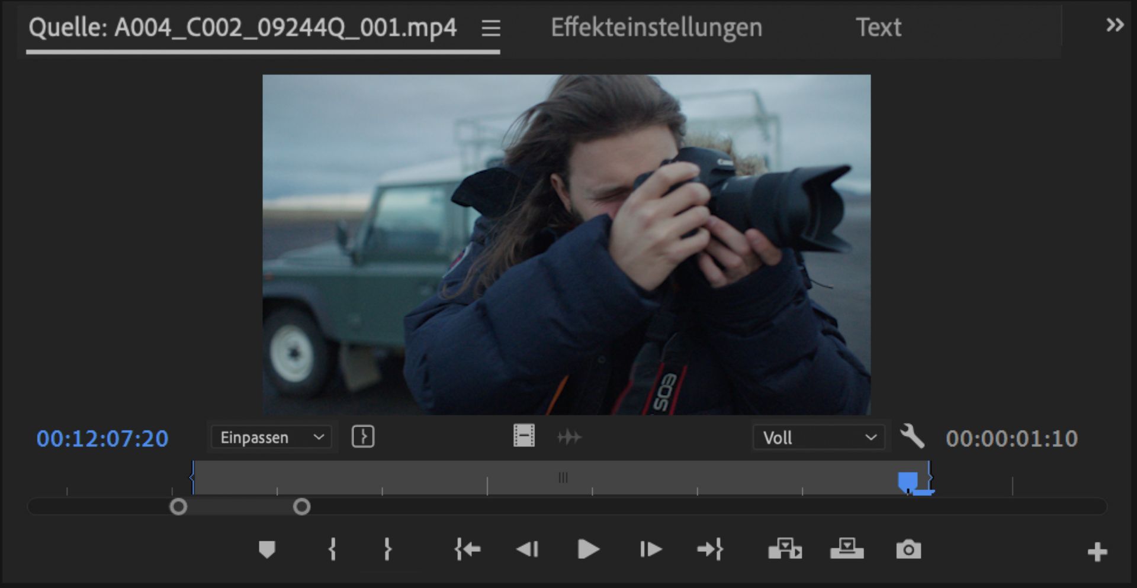Click the Add Marker icon
1137x588 pixels.
[x=267, y=550]
